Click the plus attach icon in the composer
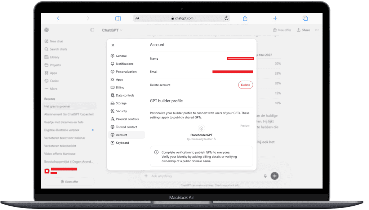The image size is (369, 210). pos(146,176)
